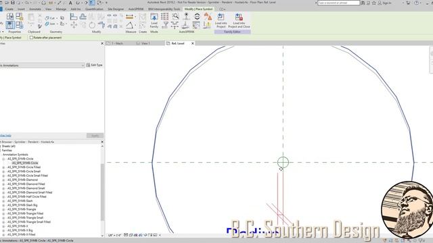Image resolution: width=433 pixels, height=243 pixels.
Task: Enable Rotate after placement checkbox
Action: pyautogui.click(x=31, y=38)
